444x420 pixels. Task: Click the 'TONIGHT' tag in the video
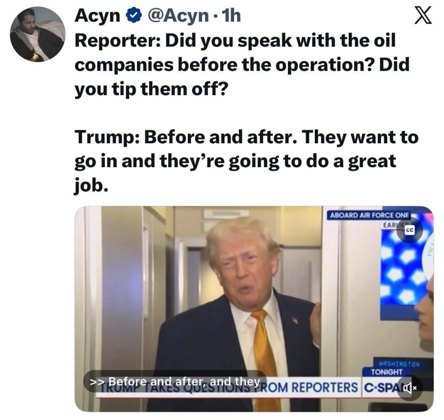[386, 372]
